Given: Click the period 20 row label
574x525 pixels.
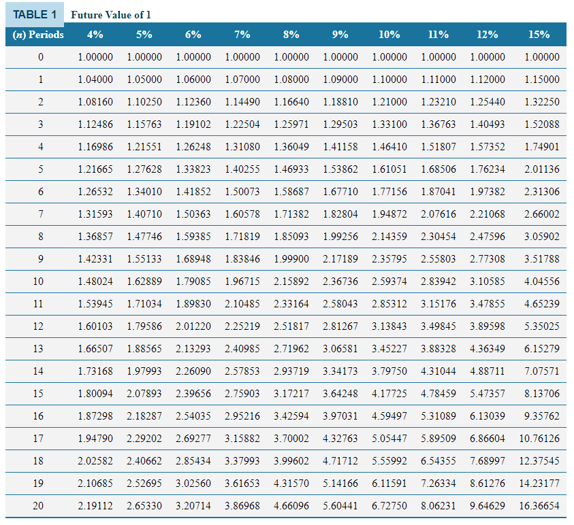Looking at the screenshot, I should click(38, 506).
